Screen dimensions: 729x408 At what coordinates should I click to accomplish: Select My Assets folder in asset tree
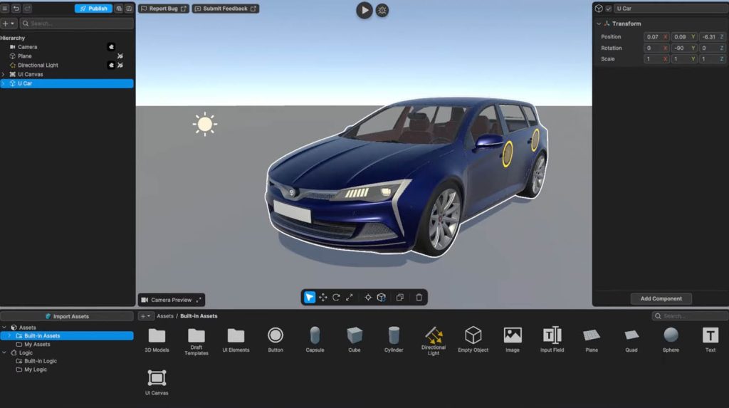coord(37,344)
